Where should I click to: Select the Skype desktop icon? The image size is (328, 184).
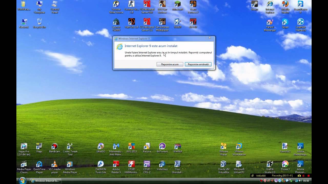[285, 23]
